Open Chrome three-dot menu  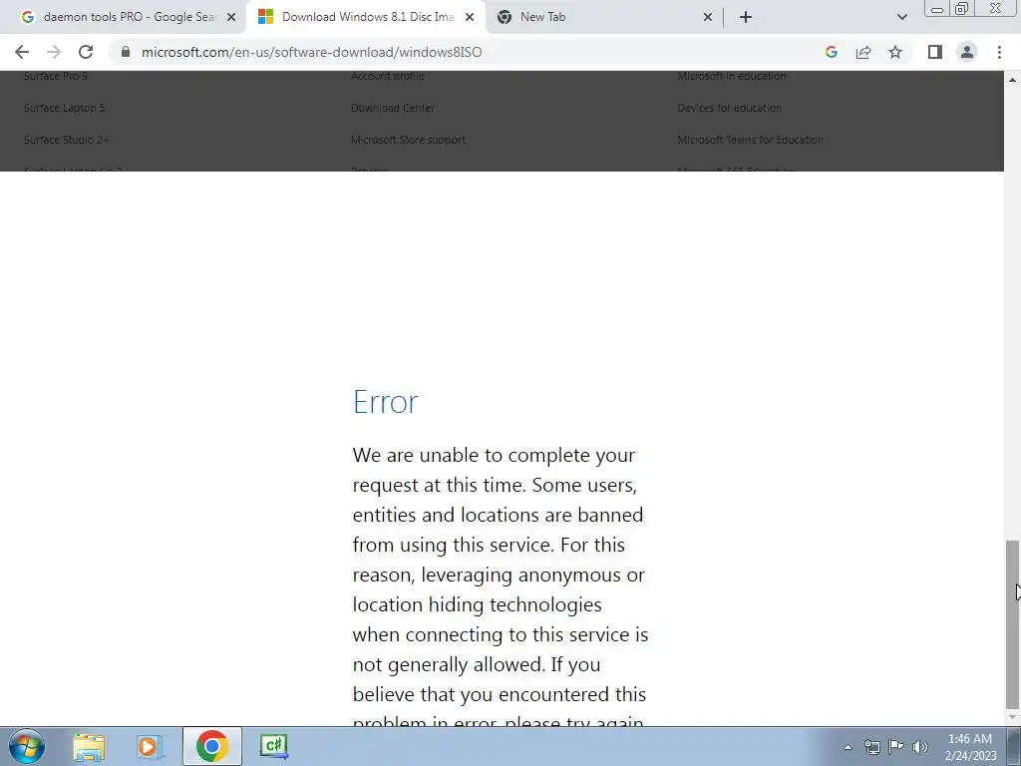pyautogui.click(x=999, y=52)
